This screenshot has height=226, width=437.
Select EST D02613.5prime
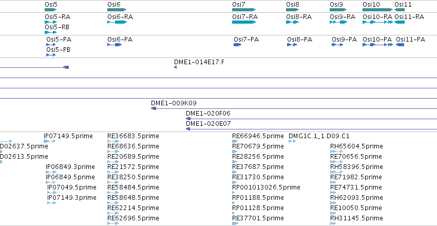(x=1, y=162)
